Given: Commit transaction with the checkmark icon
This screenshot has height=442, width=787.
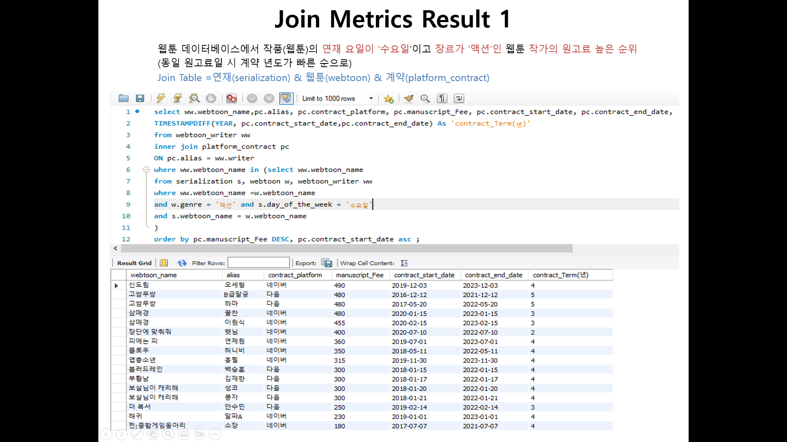Looking at the screenshot, I should click(252, 98).
